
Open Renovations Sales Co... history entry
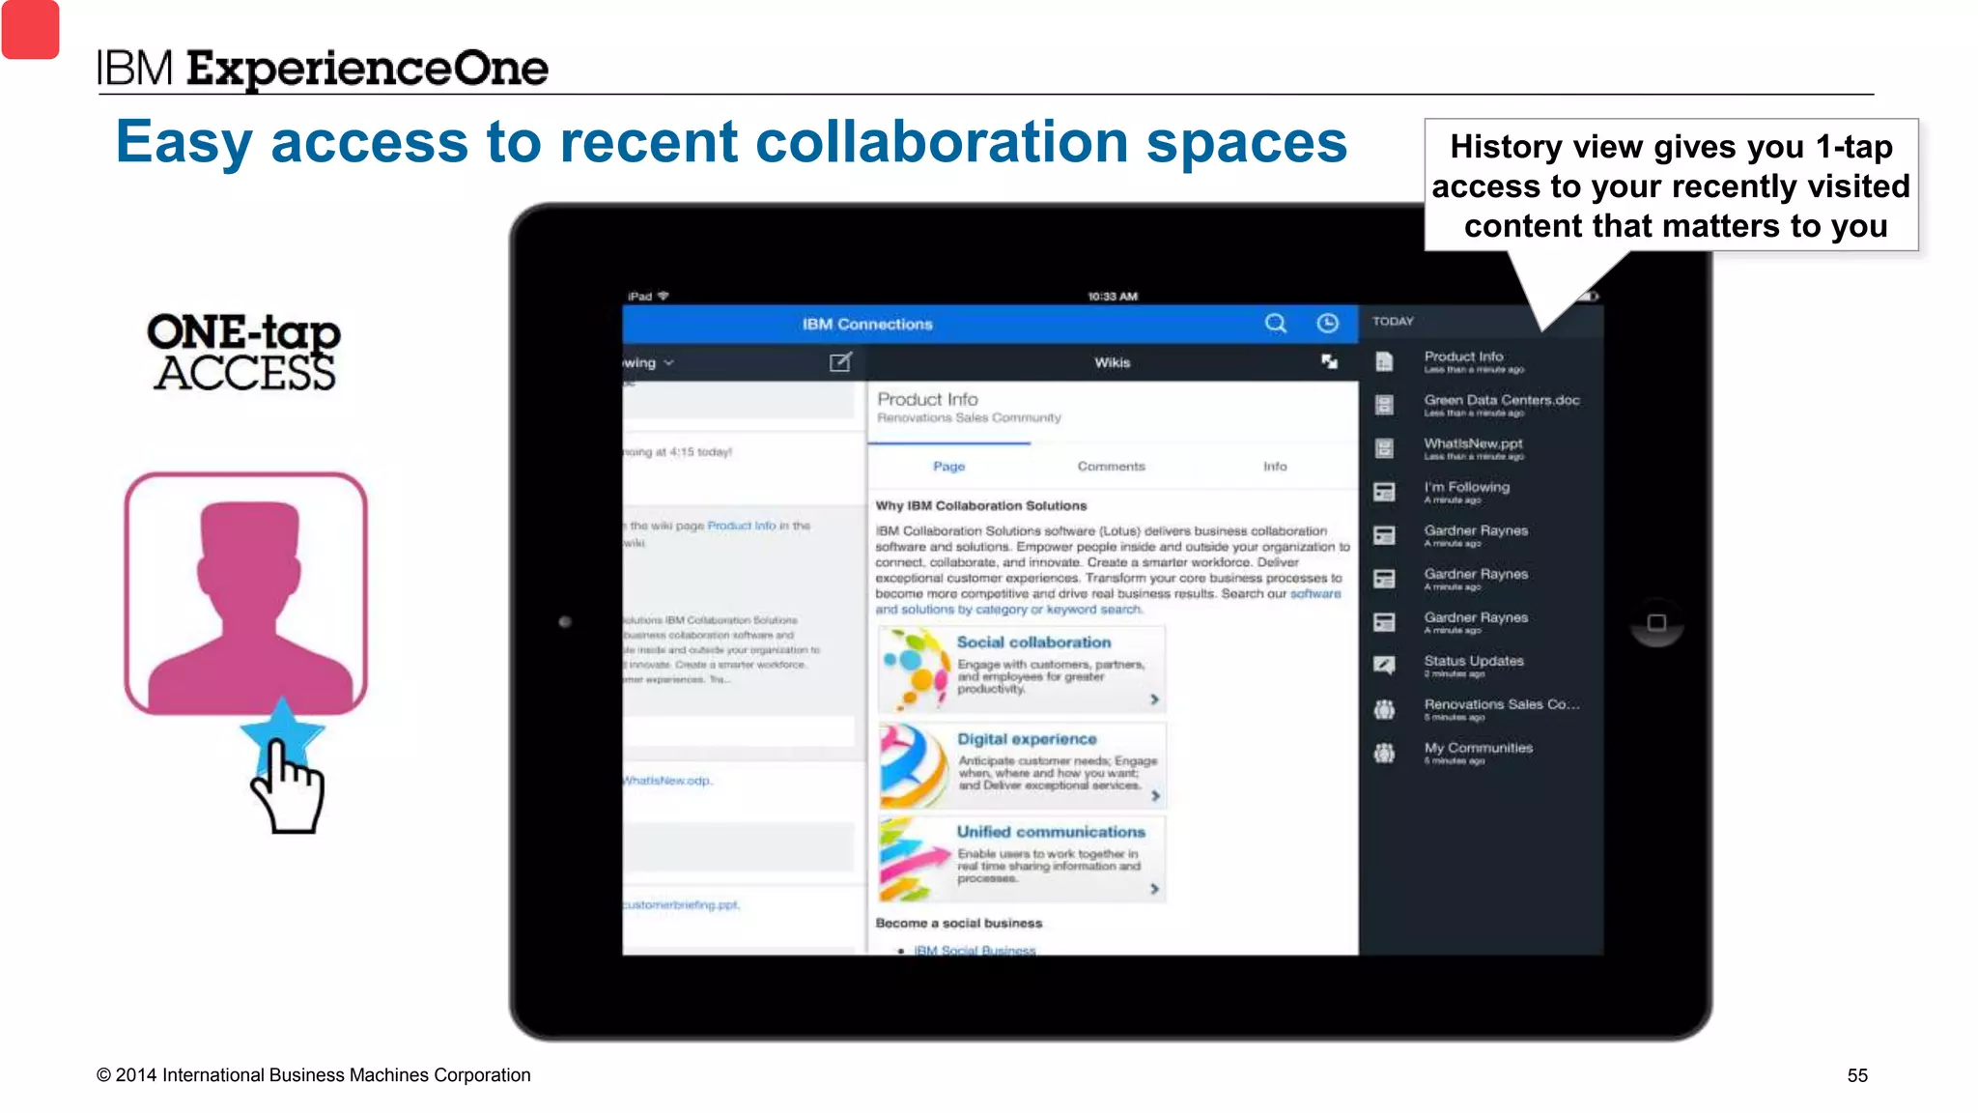point(1482,709)
